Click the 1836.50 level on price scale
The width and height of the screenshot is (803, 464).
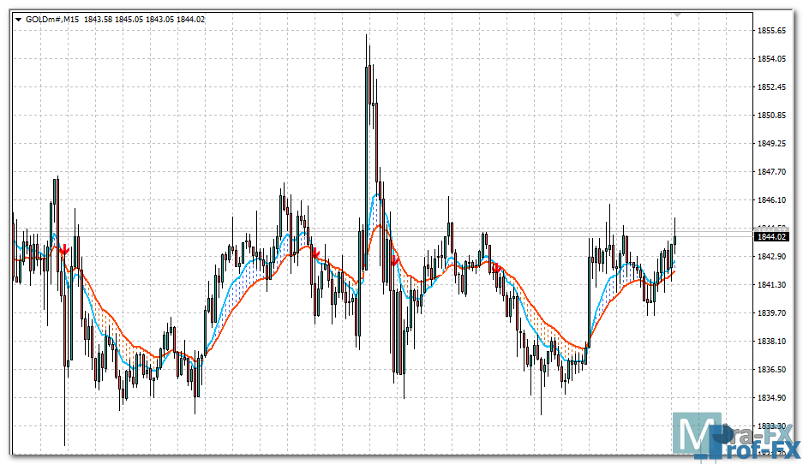coord(771,370)
